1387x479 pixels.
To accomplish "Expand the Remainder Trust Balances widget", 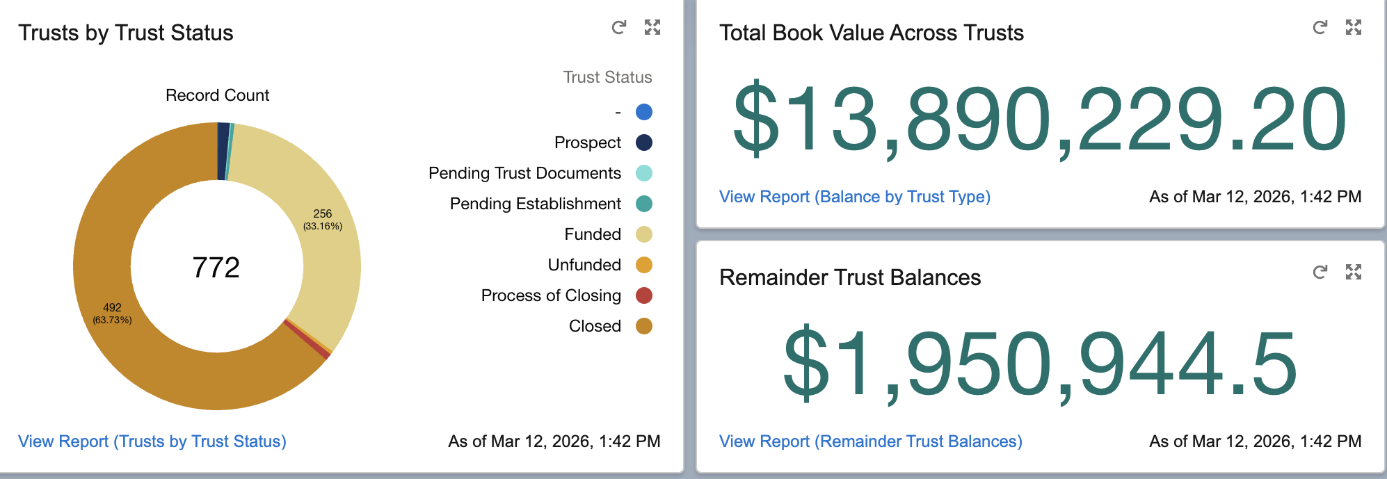I will pos(1353,272).
